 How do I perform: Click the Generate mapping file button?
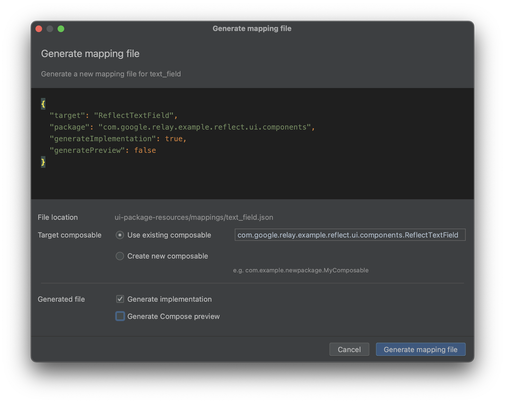[x=420, y=349]
